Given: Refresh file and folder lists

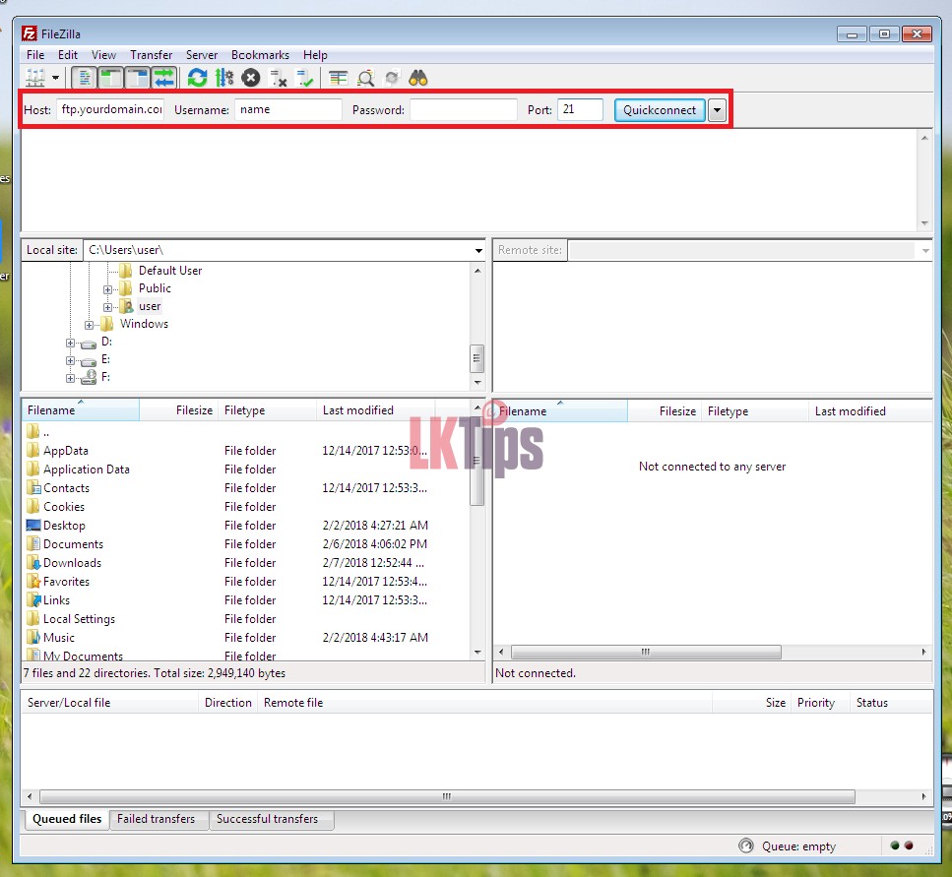Looking at the screenshot, I should point(197,78).
